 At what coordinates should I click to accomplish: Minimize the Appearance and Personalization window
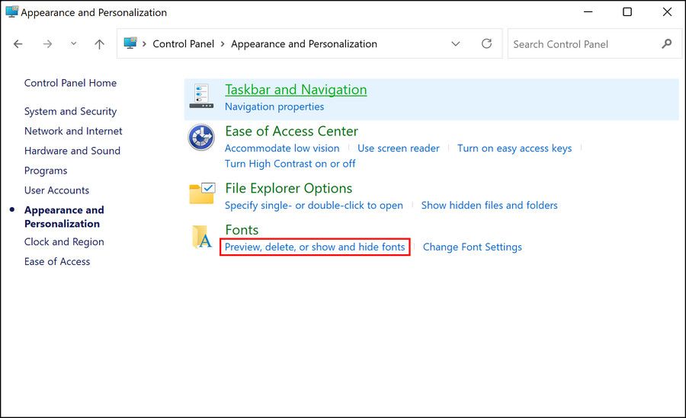click(588, 12)
